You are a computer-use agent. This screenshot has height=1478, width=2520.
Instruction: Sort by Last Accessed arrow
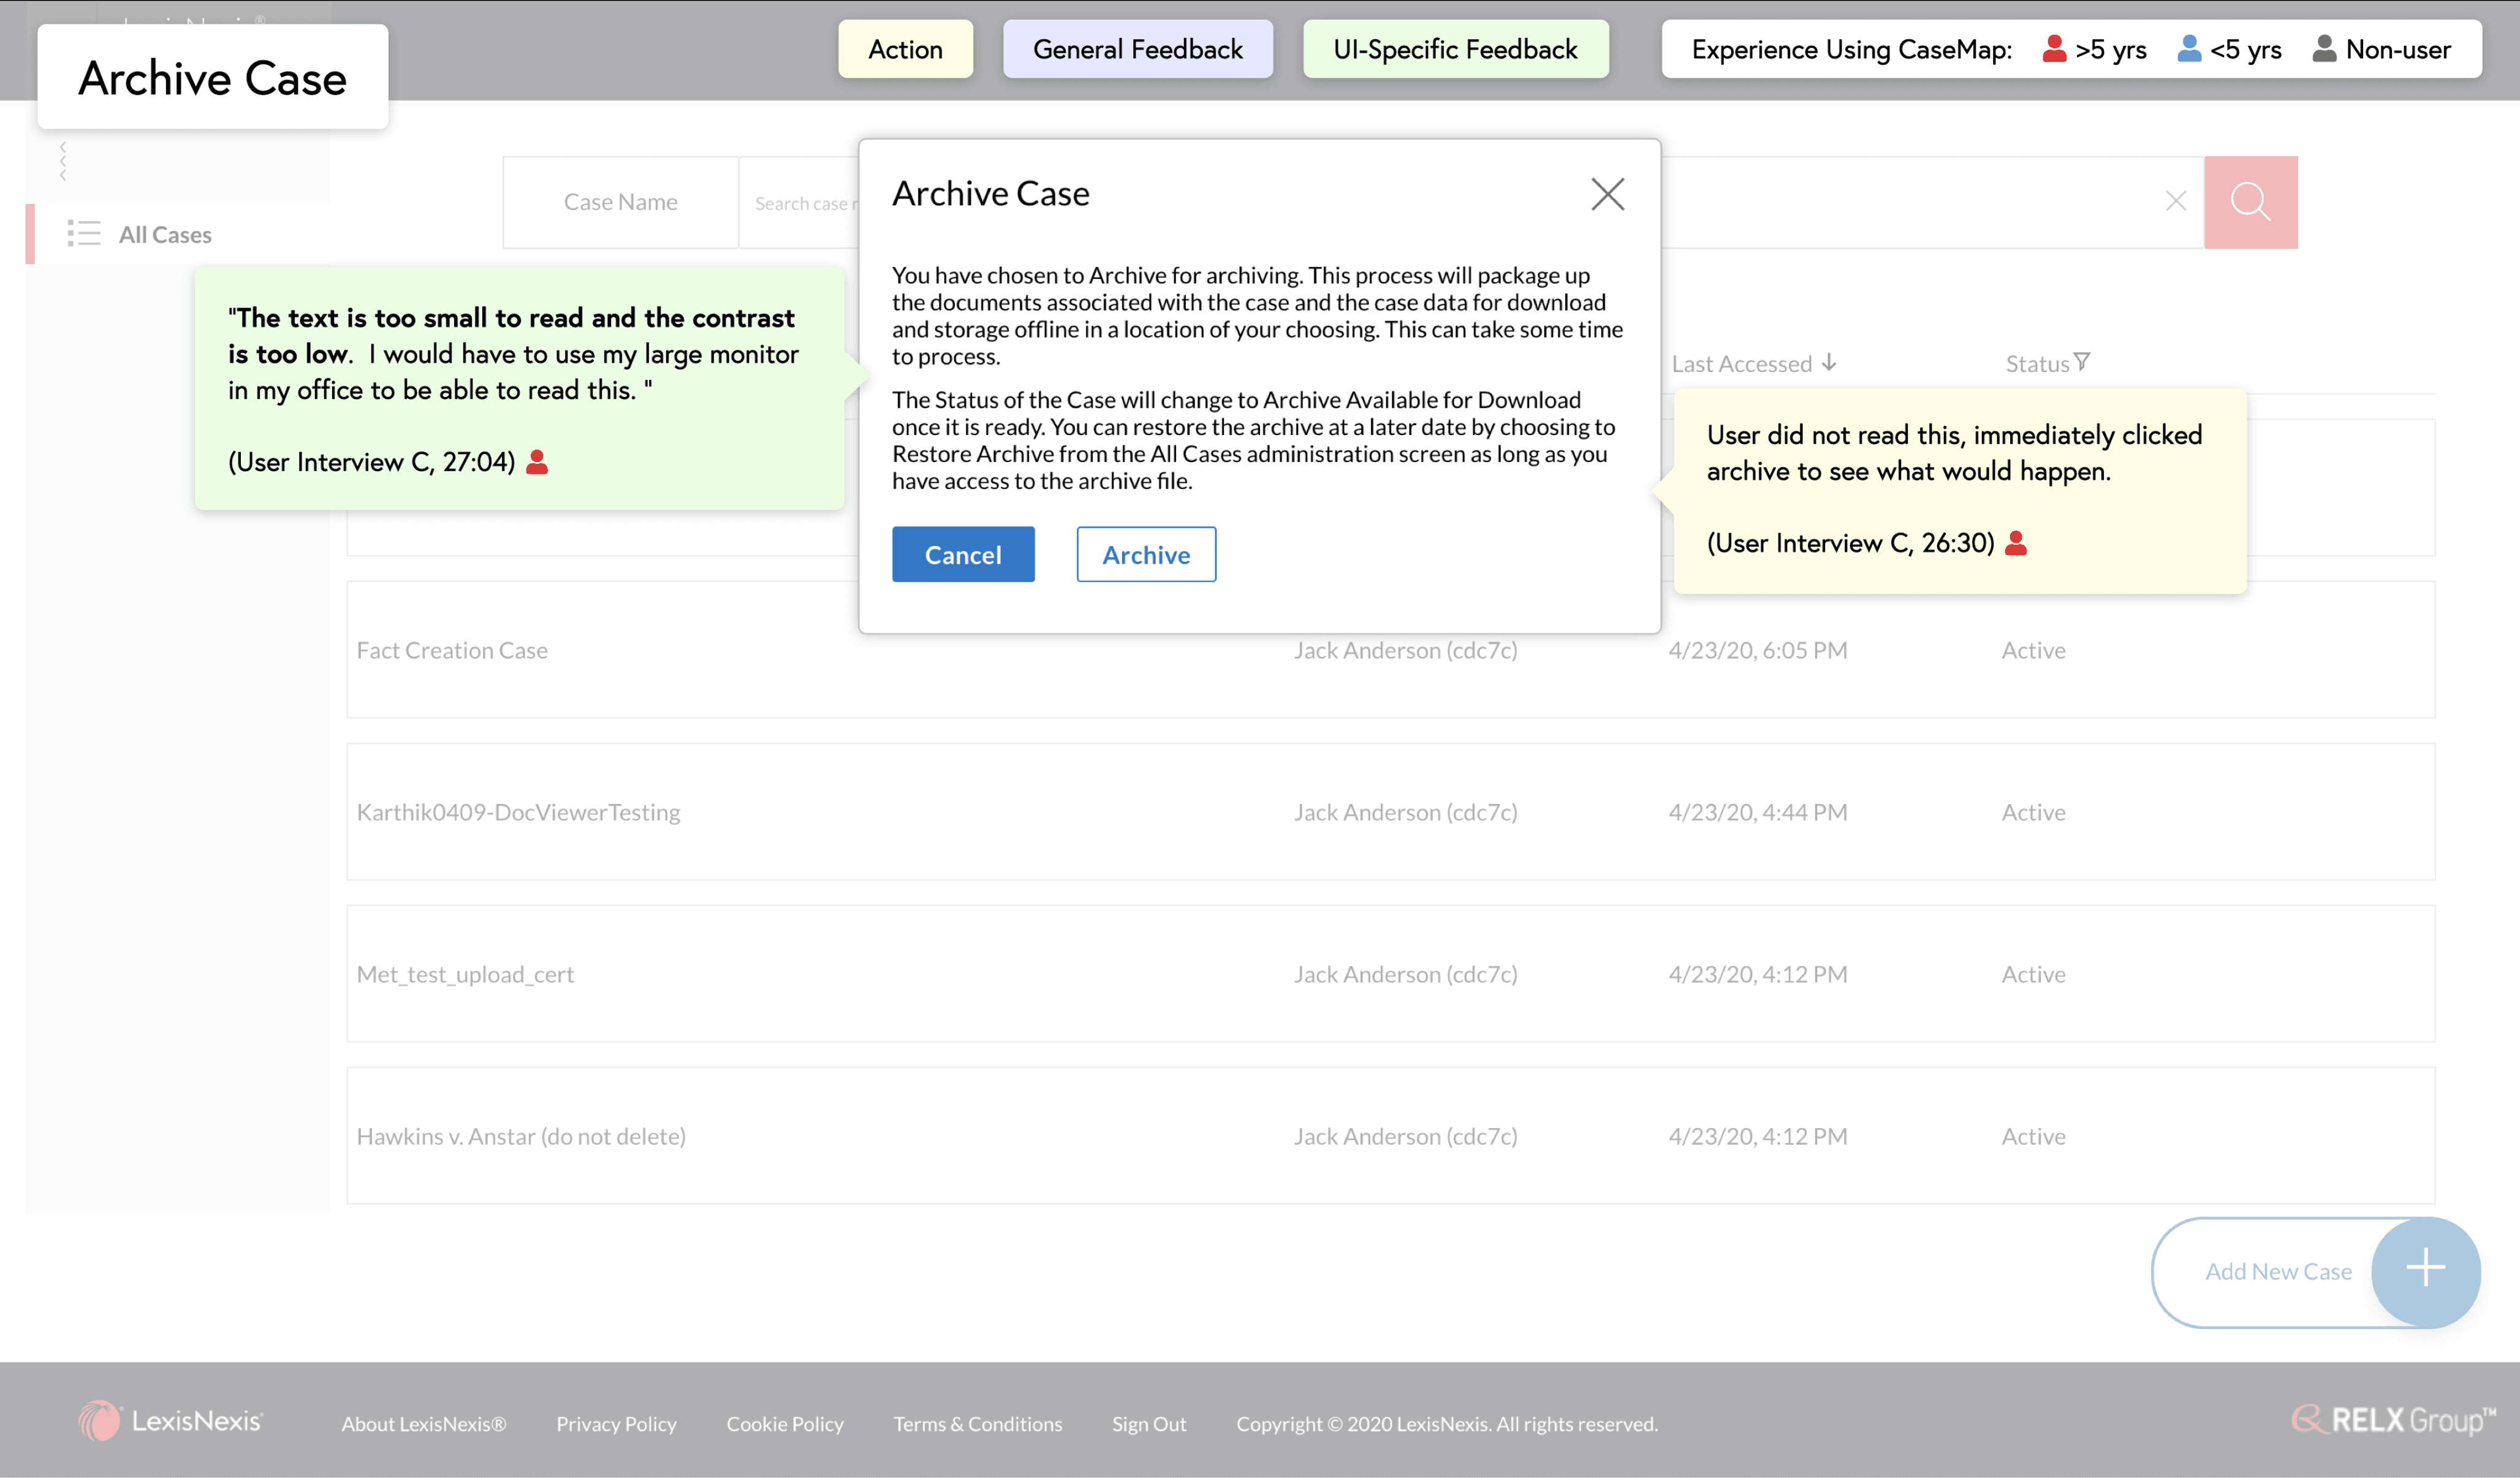[x=1829, y=362]
